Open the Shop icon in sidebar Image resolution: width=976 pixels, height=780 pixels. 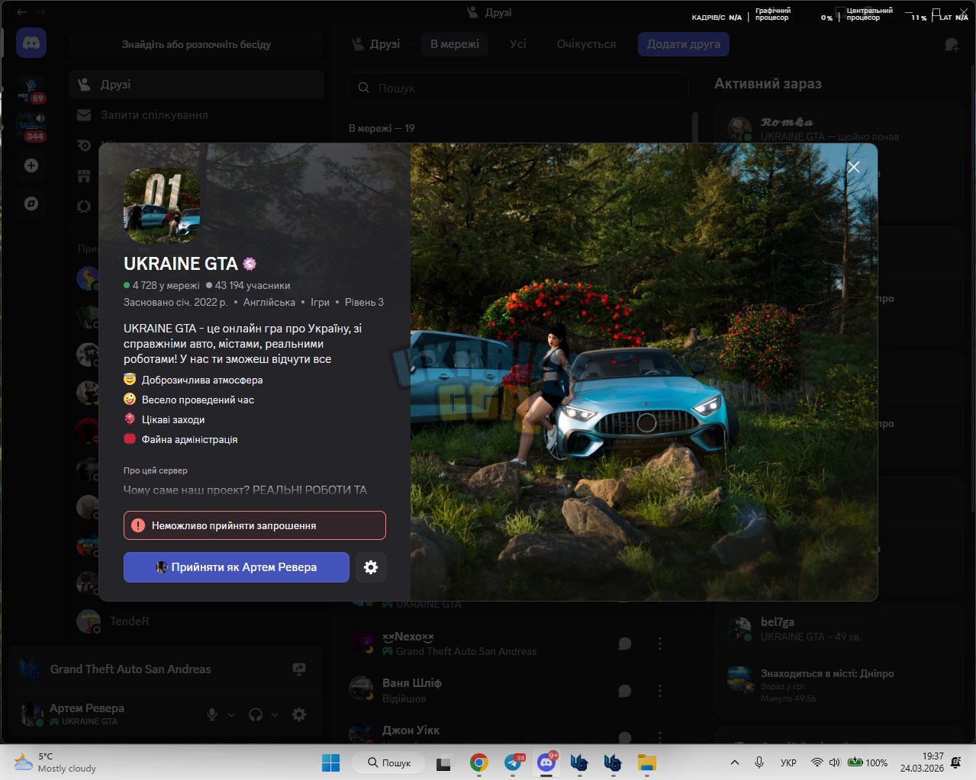click(84, 175)
